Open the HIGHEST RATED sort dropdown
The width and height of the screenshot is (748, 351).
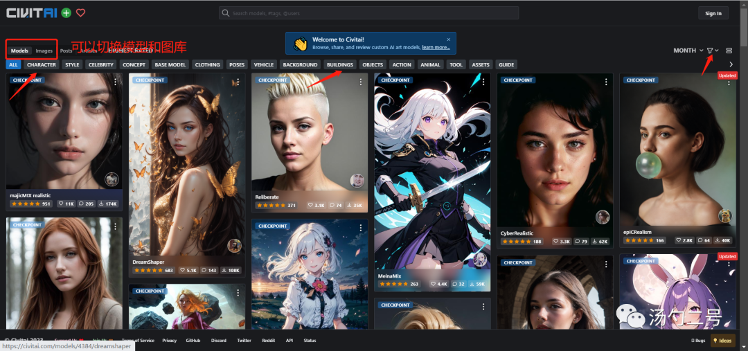tap(134, 51)
